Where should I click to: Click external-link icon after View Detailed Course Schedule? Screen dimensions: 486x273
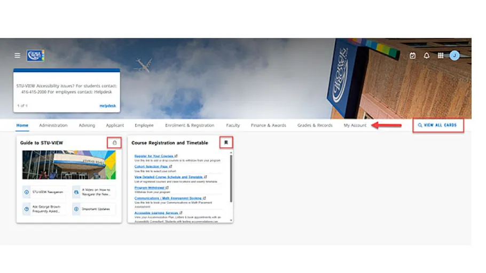pos(206,177)
